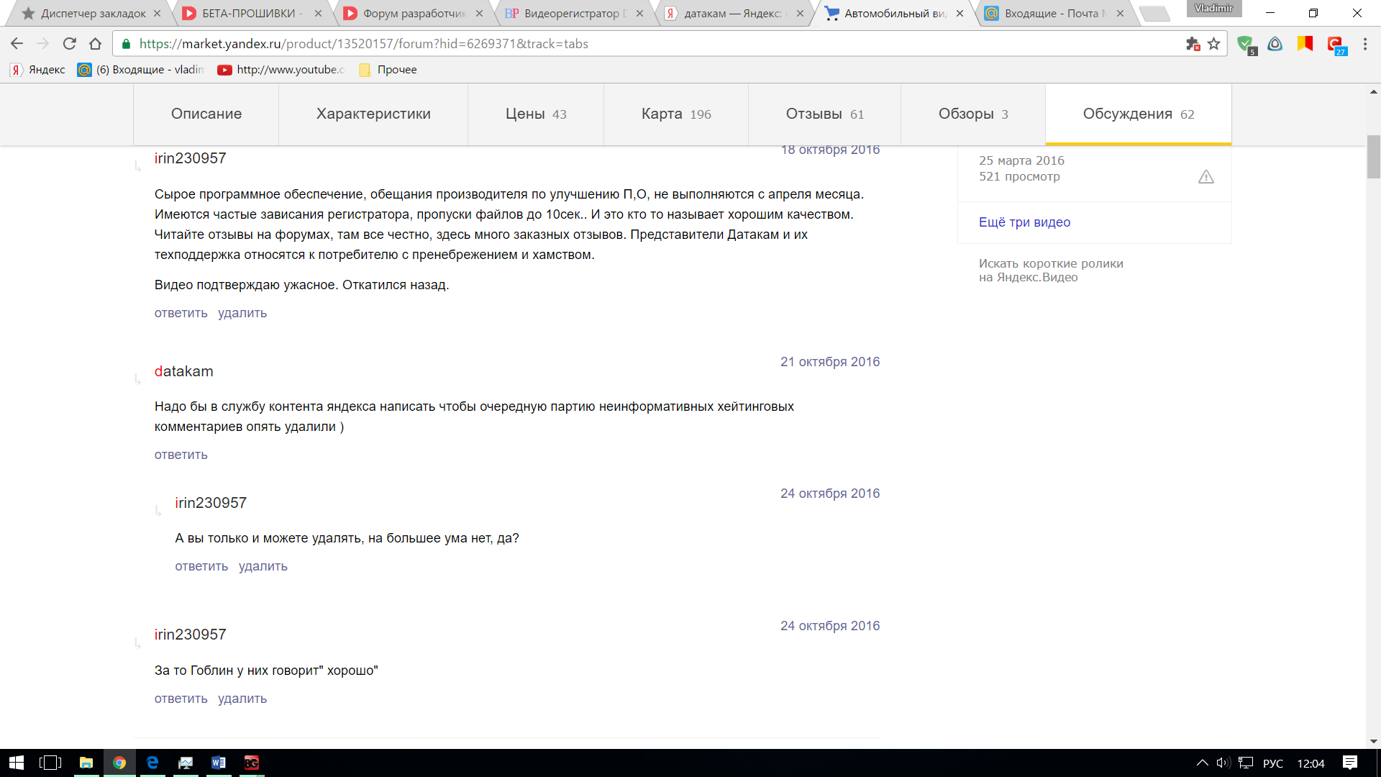
Task: Click the 521 просмотр text
Action: coord(1019,177)
